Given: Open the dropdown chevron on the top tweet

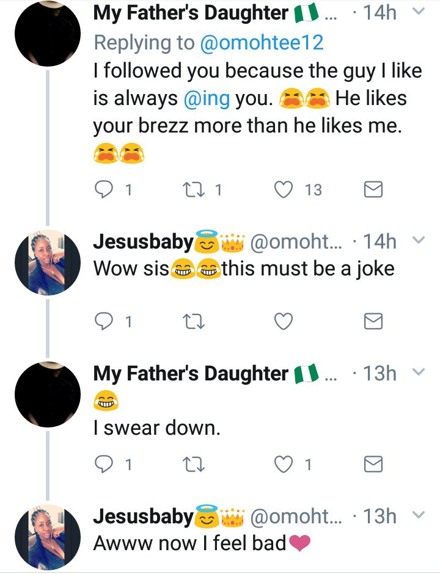Looking at the screenshot, I should click(x=419, y=12).
